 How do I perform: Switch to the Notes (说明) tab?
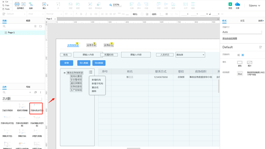click(x=260, y=21)
